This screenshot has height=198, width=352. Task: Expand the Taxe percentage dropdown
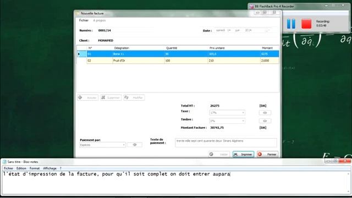(x=243, y=113)
